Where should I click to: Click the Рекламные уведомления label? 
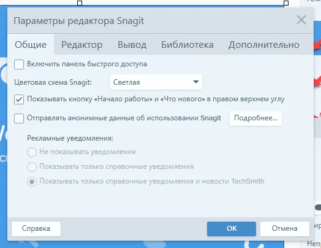point(70,138)
